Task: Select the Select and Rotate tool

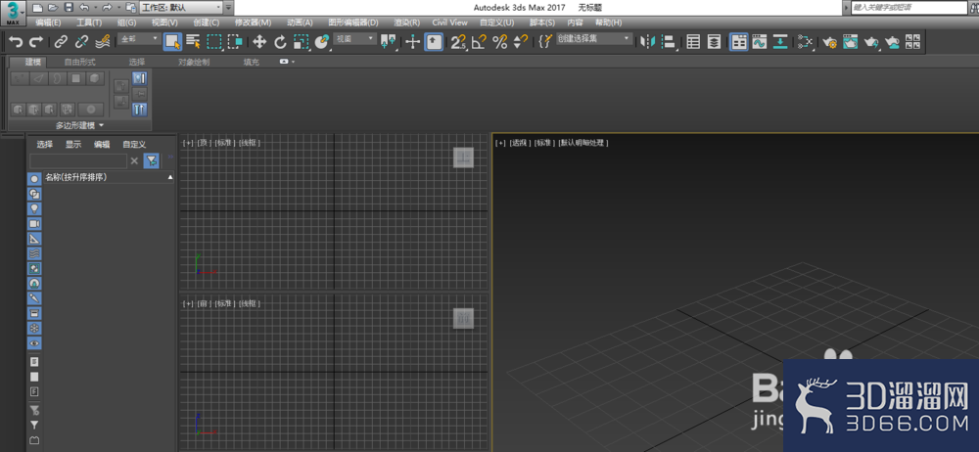Action: pos(280,42)
